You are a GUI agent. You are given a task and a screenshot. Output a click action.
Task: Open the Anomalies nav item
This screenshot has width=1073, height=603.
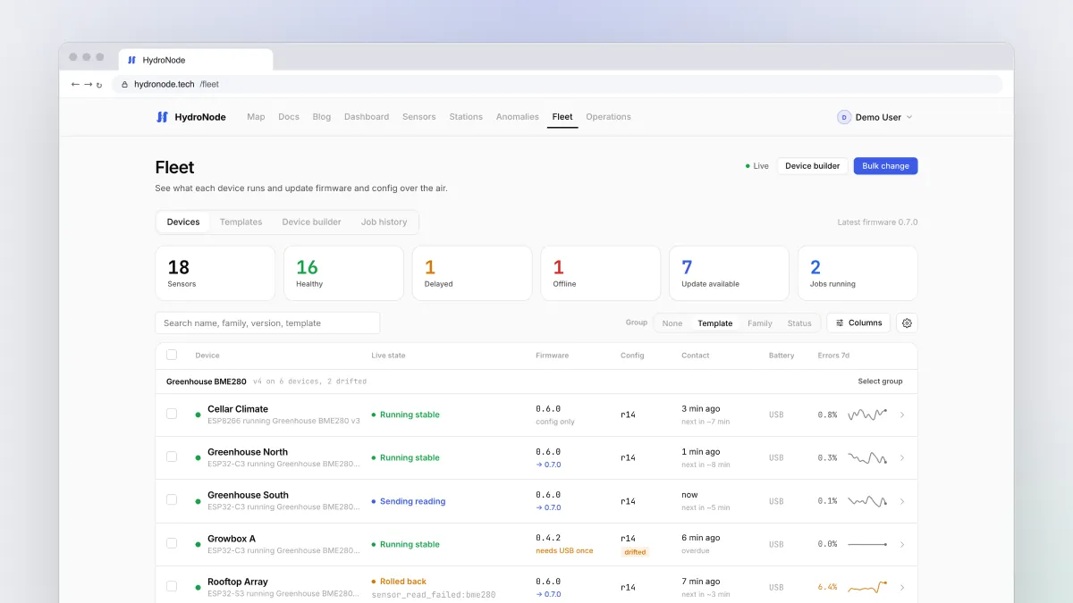pos(518,117)
